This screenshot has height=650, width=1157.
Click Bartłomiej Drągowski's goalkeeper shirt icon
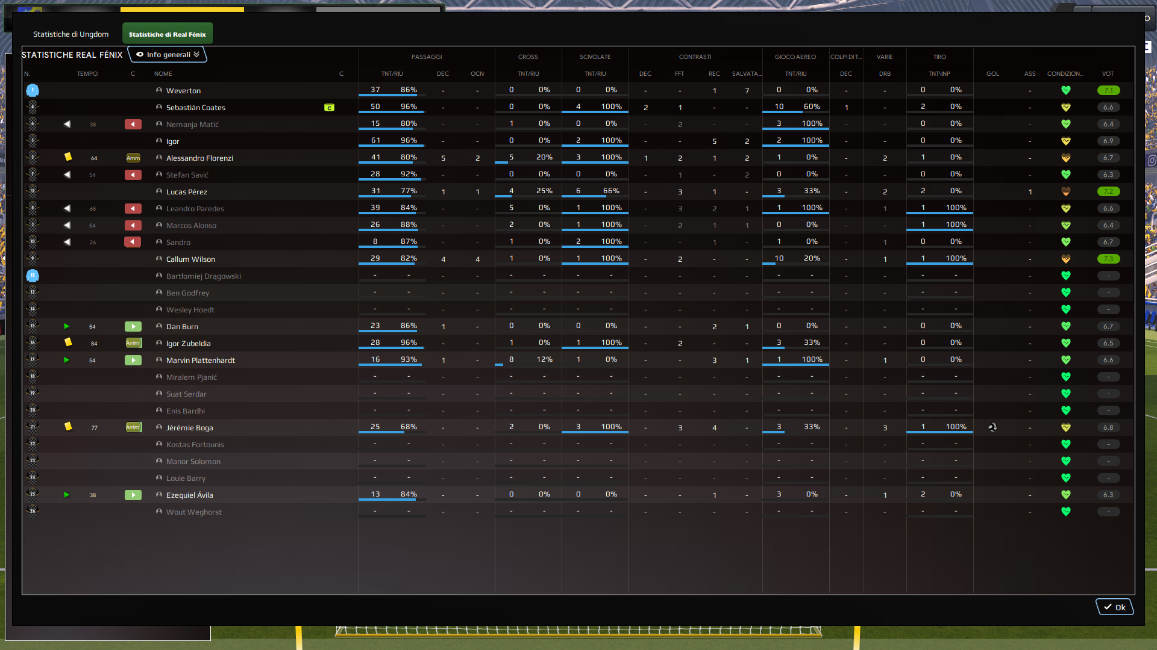33,276
